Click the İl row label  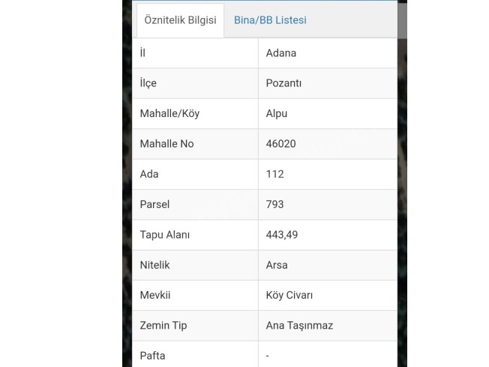click(142, 53)
